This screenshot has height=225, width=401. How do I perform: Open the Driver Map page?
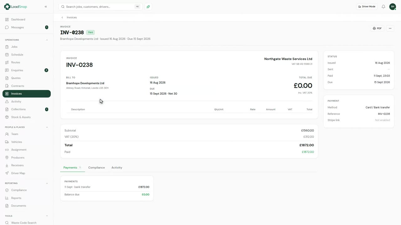[x=27, y=173]
